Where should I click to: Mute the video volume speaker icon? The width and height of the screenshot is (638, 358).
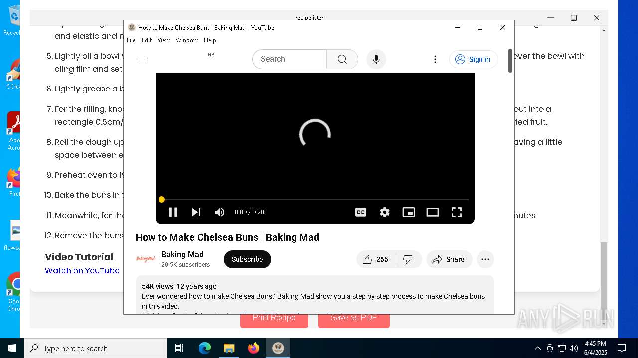(220, 212)
